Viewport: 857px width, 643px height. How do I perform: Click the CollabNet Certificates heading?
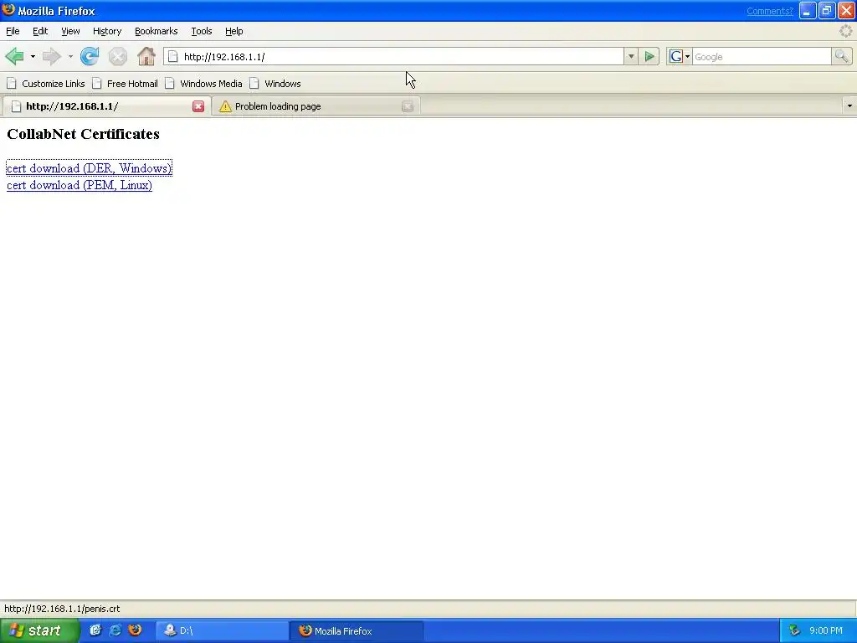(x=83, y=134)
